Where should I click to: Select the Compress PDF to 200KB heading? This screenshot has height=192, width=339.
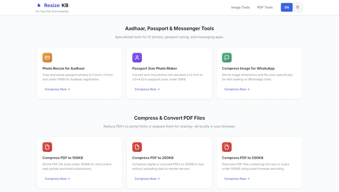point(153,158)
